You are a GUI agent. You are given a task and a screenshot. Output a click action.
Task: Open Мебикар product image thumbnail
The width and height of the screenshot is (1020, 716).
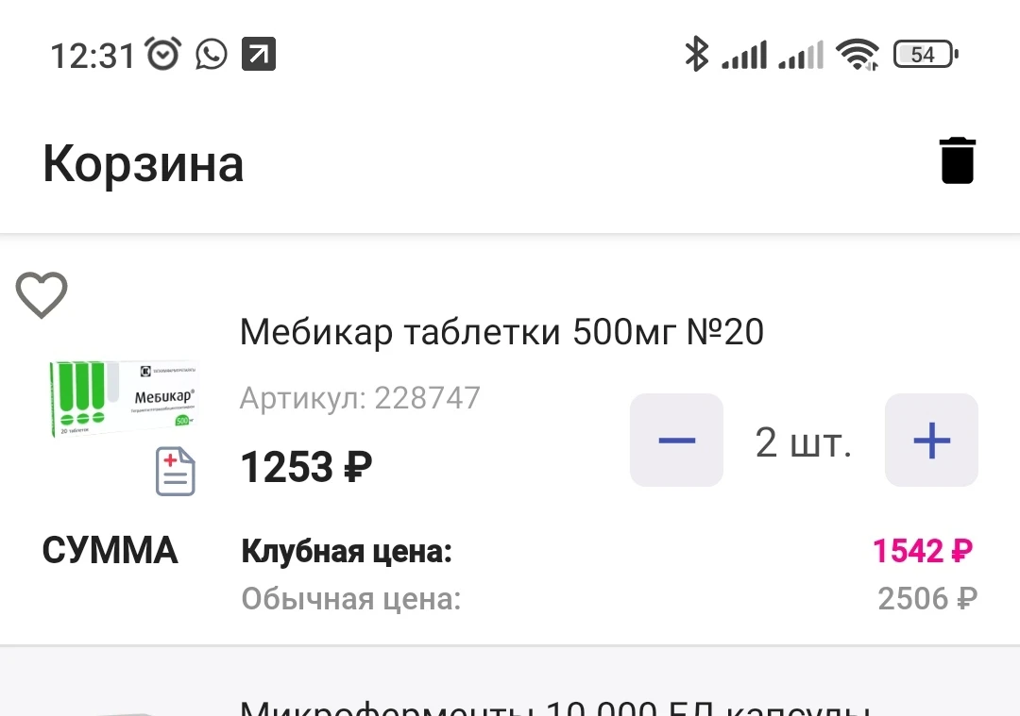pos(123,398)
